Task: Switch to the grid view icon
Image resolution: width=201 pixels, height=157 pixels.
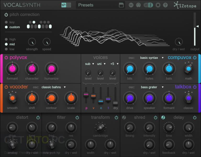Action: pyautogui.click(x=69, y=5)
